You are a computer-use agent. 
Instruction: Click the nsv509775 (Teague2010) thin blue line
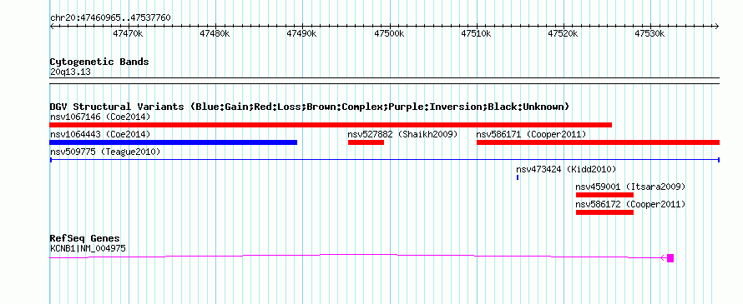click(385, 160)
